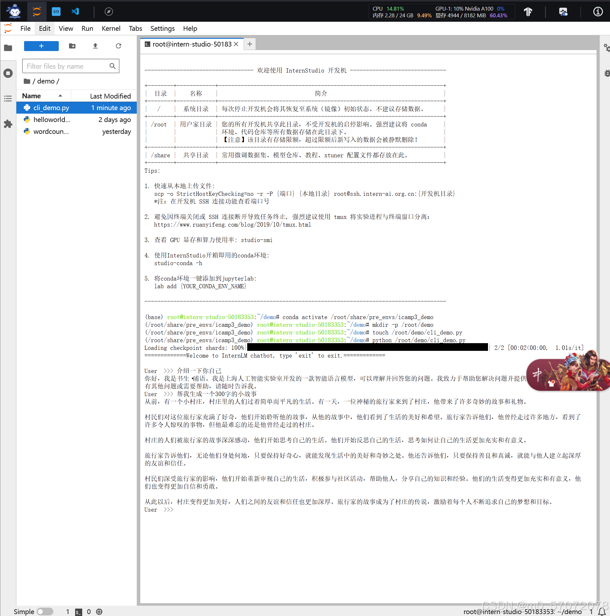Click the demo folder breadcrumb
The width and height of the screenshot is (610, 616).
(46, 81)
